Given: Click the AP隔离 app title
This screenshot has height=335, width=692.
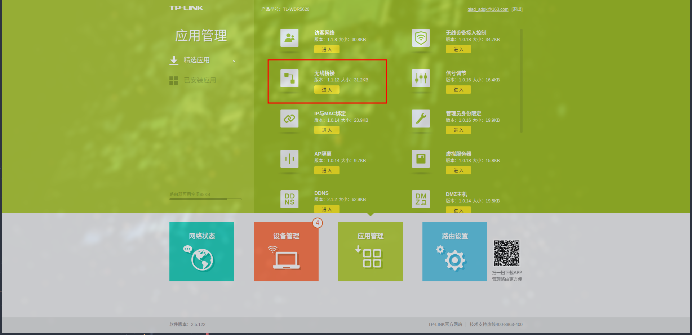Looking at the screenshot, I should point(323,154).
